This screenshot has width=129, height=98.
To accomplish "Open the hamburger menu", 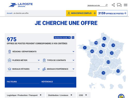I will tap(125, 5).
